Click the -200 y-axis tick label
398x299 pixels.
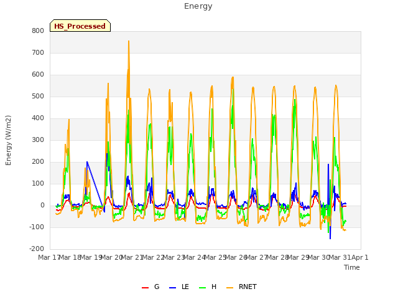pyautogui.click(x=37, y=249)
